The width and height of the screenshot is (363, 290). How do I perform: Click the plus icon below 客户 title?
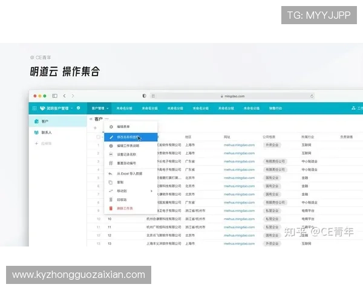tap(95, 127)
